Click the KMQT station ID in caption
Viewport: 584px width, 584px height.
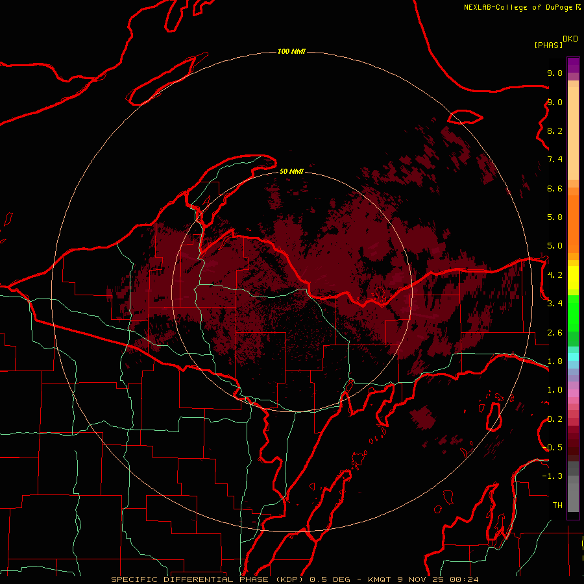coord(379,579)
